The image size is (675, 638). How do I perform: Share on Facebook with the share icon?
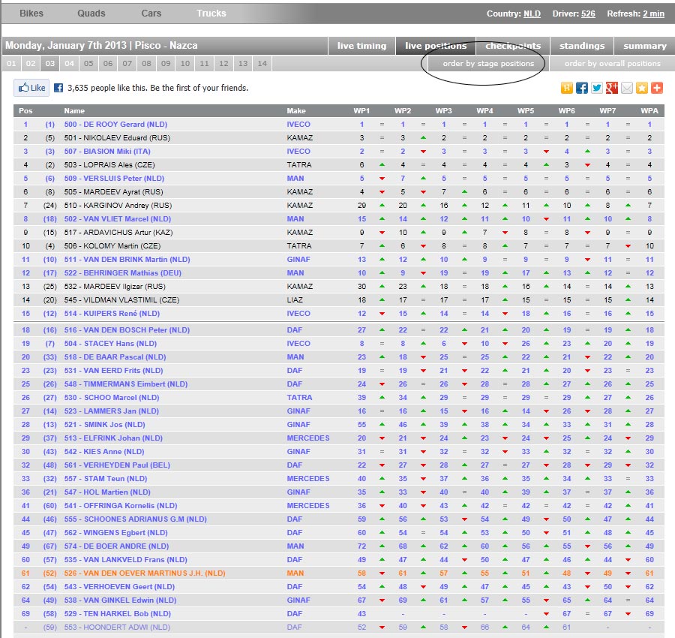581,88
